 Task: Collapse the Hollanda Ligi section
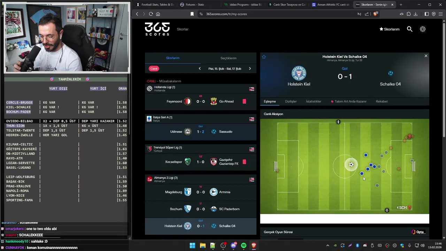(252, 89)
